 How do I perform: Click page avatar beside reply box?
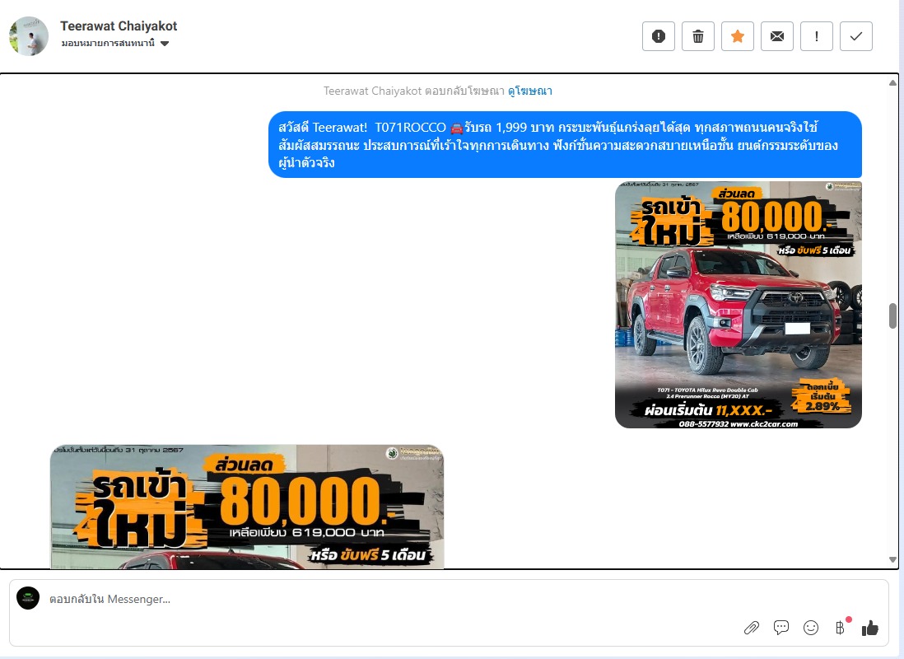click(x=28, y=598)
